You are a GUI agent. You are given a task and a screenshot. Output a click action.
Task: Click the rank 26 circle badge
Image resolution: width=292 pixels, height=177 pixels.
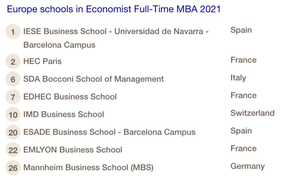point(13,168)
